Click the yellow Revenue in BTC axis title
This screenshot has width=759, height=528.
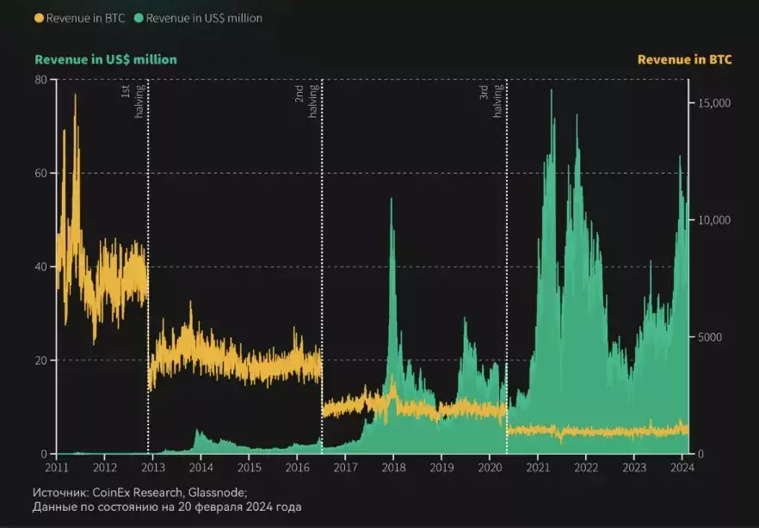click(684, 59)
